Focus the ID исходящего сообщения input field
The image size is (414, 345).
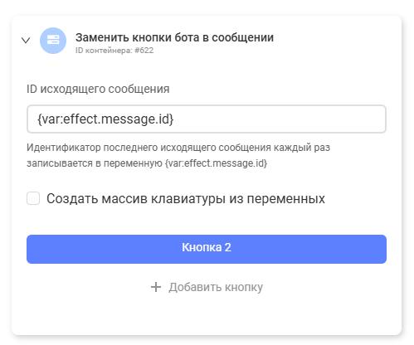click(x=207, y=119)
